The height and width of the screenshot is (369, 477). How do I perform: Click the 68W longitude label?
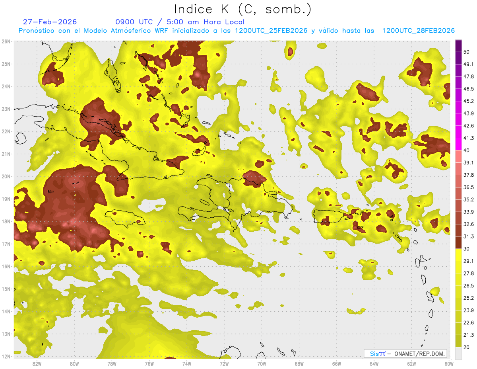[x=299, y=363]
